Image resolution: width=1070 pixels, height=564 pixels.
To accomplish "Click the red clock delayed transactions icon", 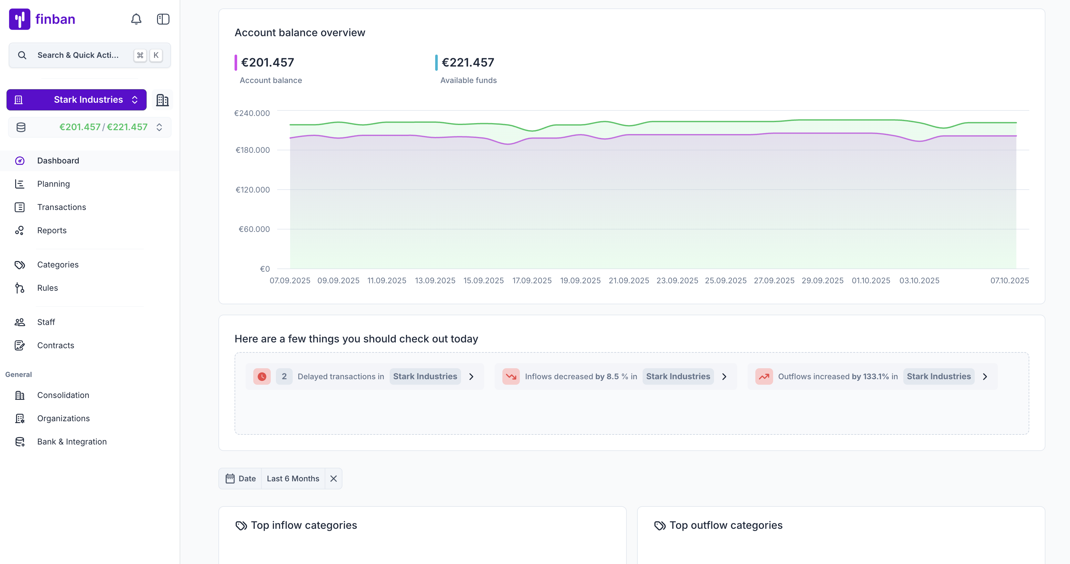I will tap(262, 376).
